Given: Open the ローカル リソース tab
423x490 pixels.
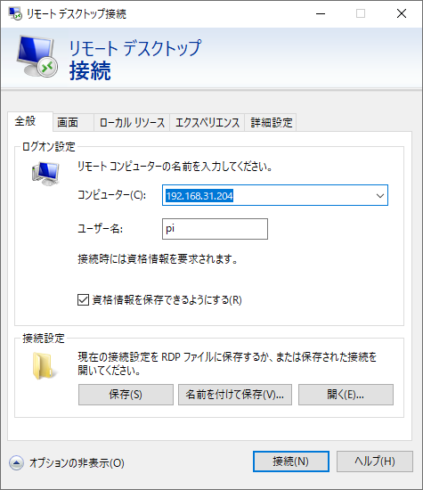Looking at the screenshot, I should tap(132, 123).
